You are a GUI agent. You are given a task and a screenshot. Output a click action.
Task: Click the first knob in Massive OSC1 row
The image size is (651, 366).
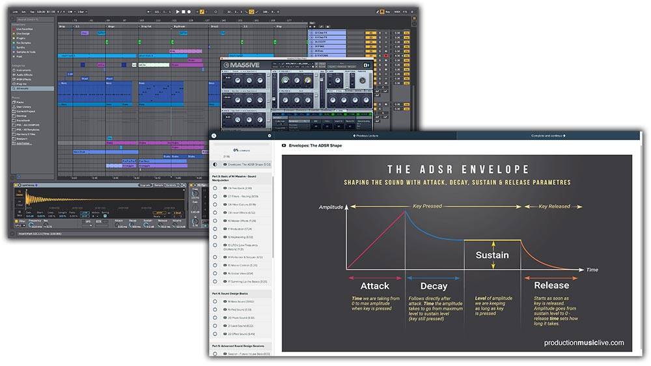click(x=238, y=81)
